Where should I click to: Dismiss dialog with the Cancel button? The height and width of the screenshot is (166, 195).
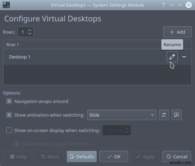point(177,157)
